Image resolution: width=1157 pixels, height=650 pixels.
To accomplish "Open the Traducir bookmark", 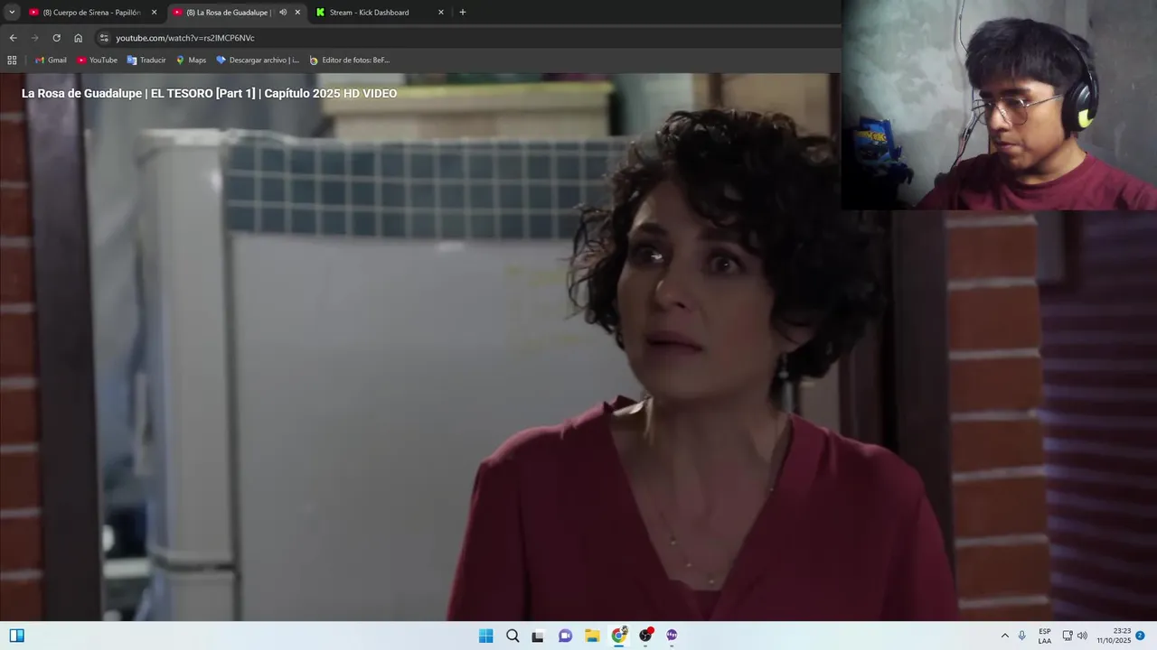I will [146, 60].
